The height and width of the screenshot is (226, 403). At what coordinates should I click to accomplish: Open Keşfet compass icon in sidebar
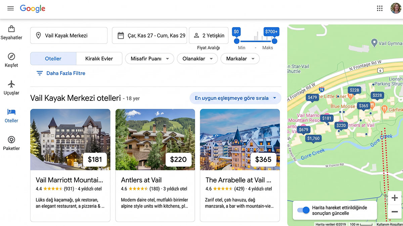tap(11, 56)
